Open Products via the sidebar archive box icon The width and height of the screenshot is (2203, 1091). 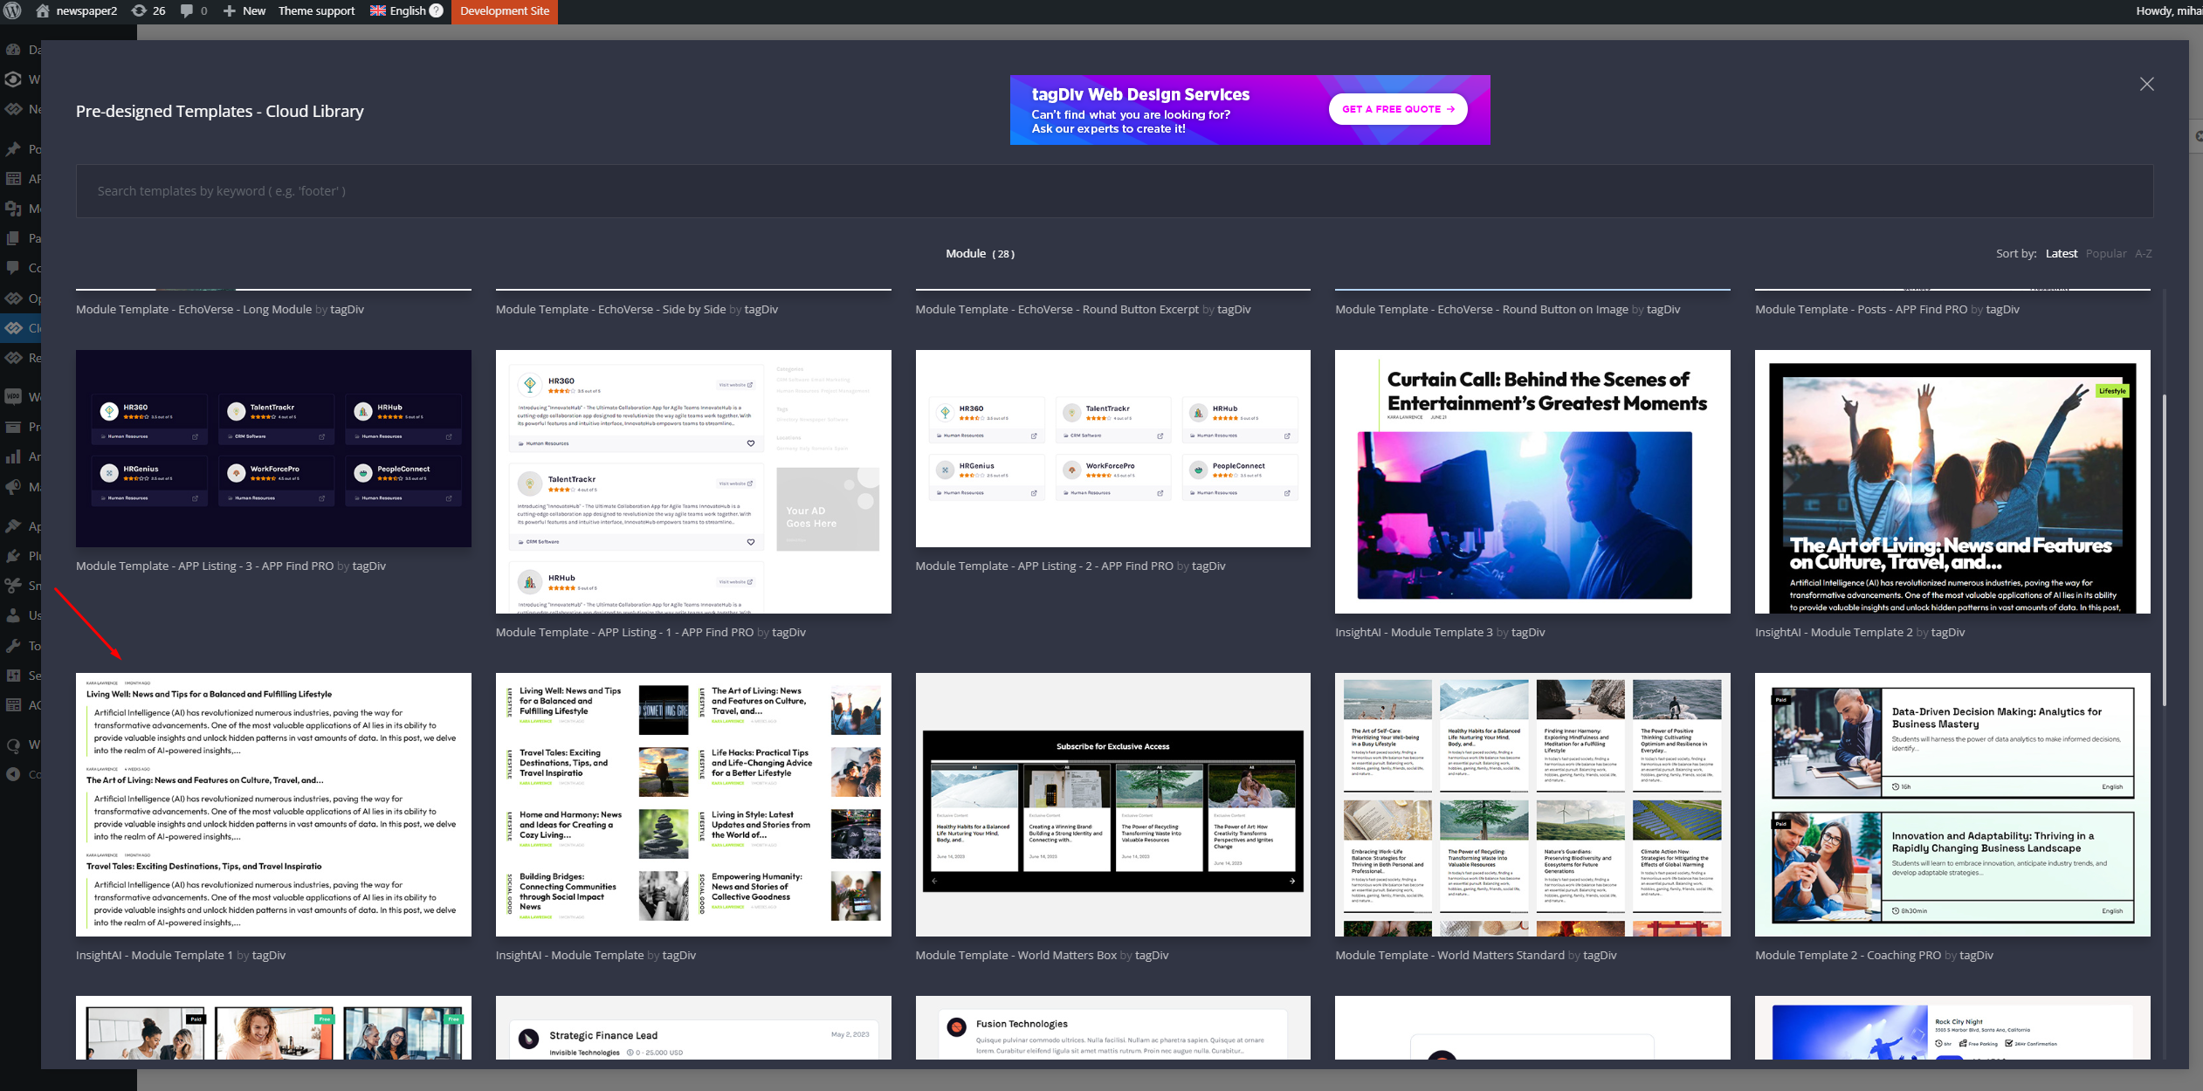[13, 427]
